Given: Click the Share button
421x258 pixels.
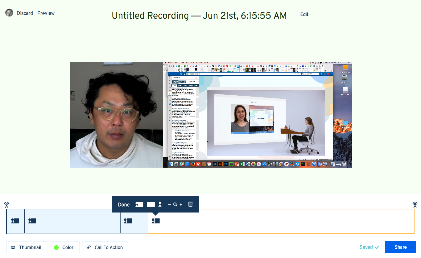Looking at the screenshot, I should pyautogui.click(x=400, y=247).
